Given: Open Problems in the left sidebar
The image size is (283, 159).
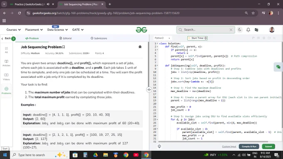Looking at the screenshot, I should 6,90.
